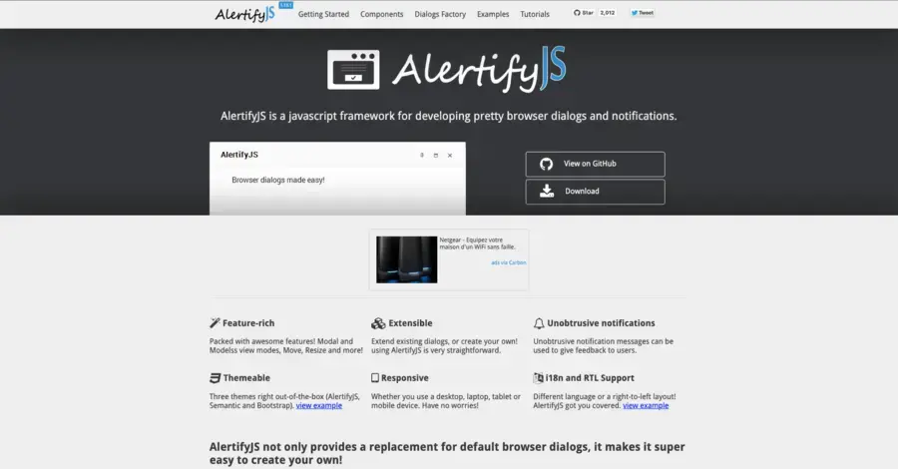898x469 pixels.
Task: Open the Components nav item
Action: (x=381, y=14)
